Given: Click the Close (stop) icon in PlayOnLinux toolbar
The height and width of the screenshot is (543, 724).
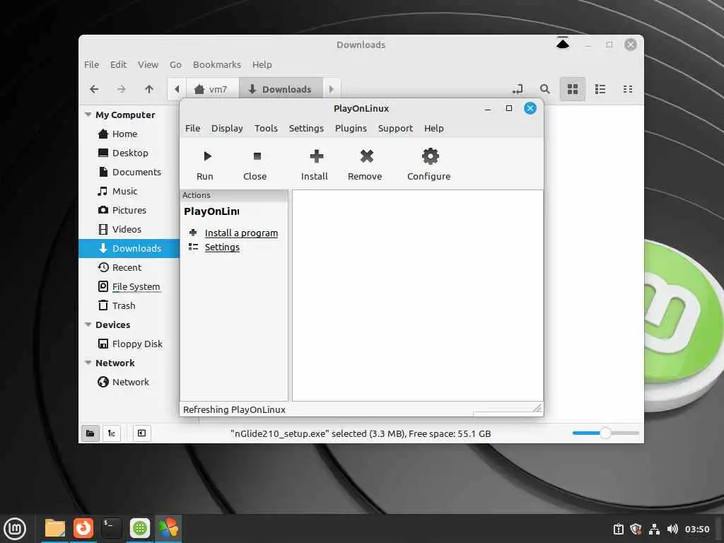Looking at the screenshot, I should (257, 156).
